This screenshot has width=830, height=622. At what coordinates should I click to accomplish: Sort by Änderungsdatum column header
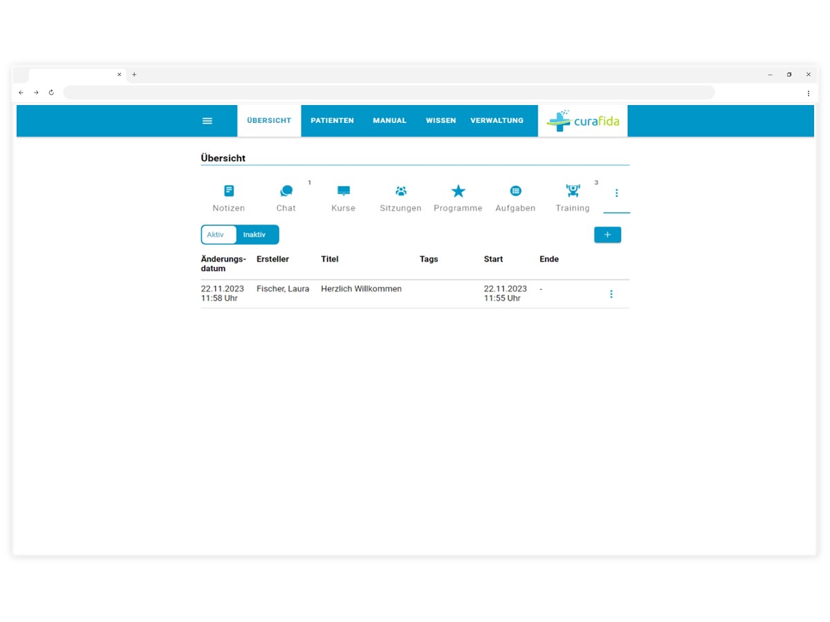click(223, 263)
